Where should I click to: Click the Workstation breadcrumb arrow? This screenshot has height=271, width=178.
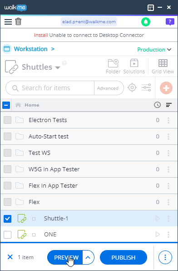(53, 49)
